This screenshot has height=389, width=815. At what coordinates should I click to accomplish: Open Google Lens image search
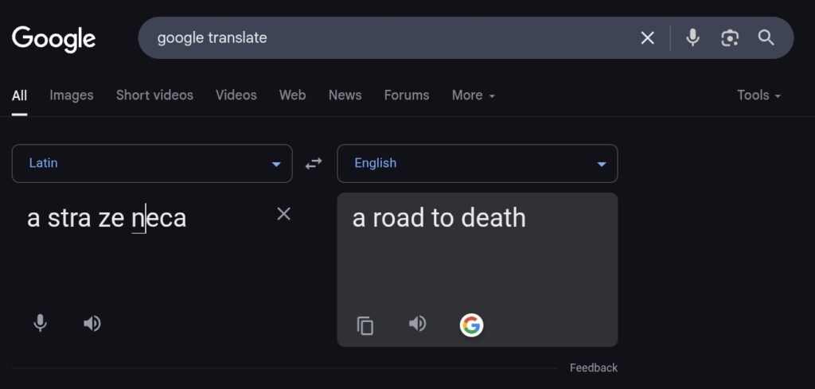click(x=730, y=38)
